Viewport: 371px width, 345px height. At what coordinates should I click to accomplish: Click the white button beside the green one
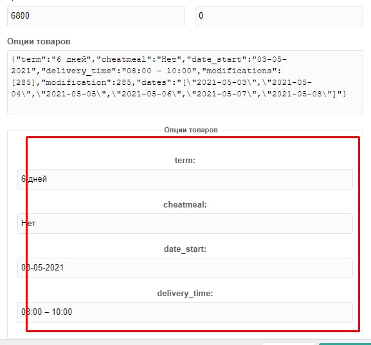[288, 344]
